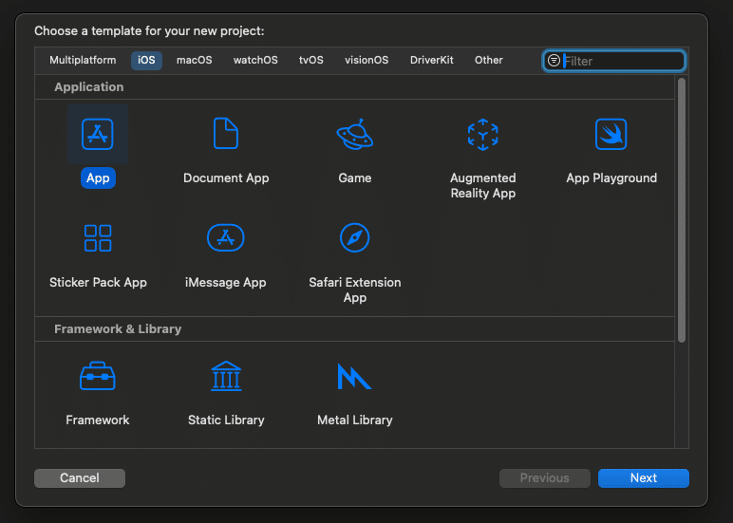733x523 pixels.
Task: Pick the Game template UFO icon
Action: [355, 134]
